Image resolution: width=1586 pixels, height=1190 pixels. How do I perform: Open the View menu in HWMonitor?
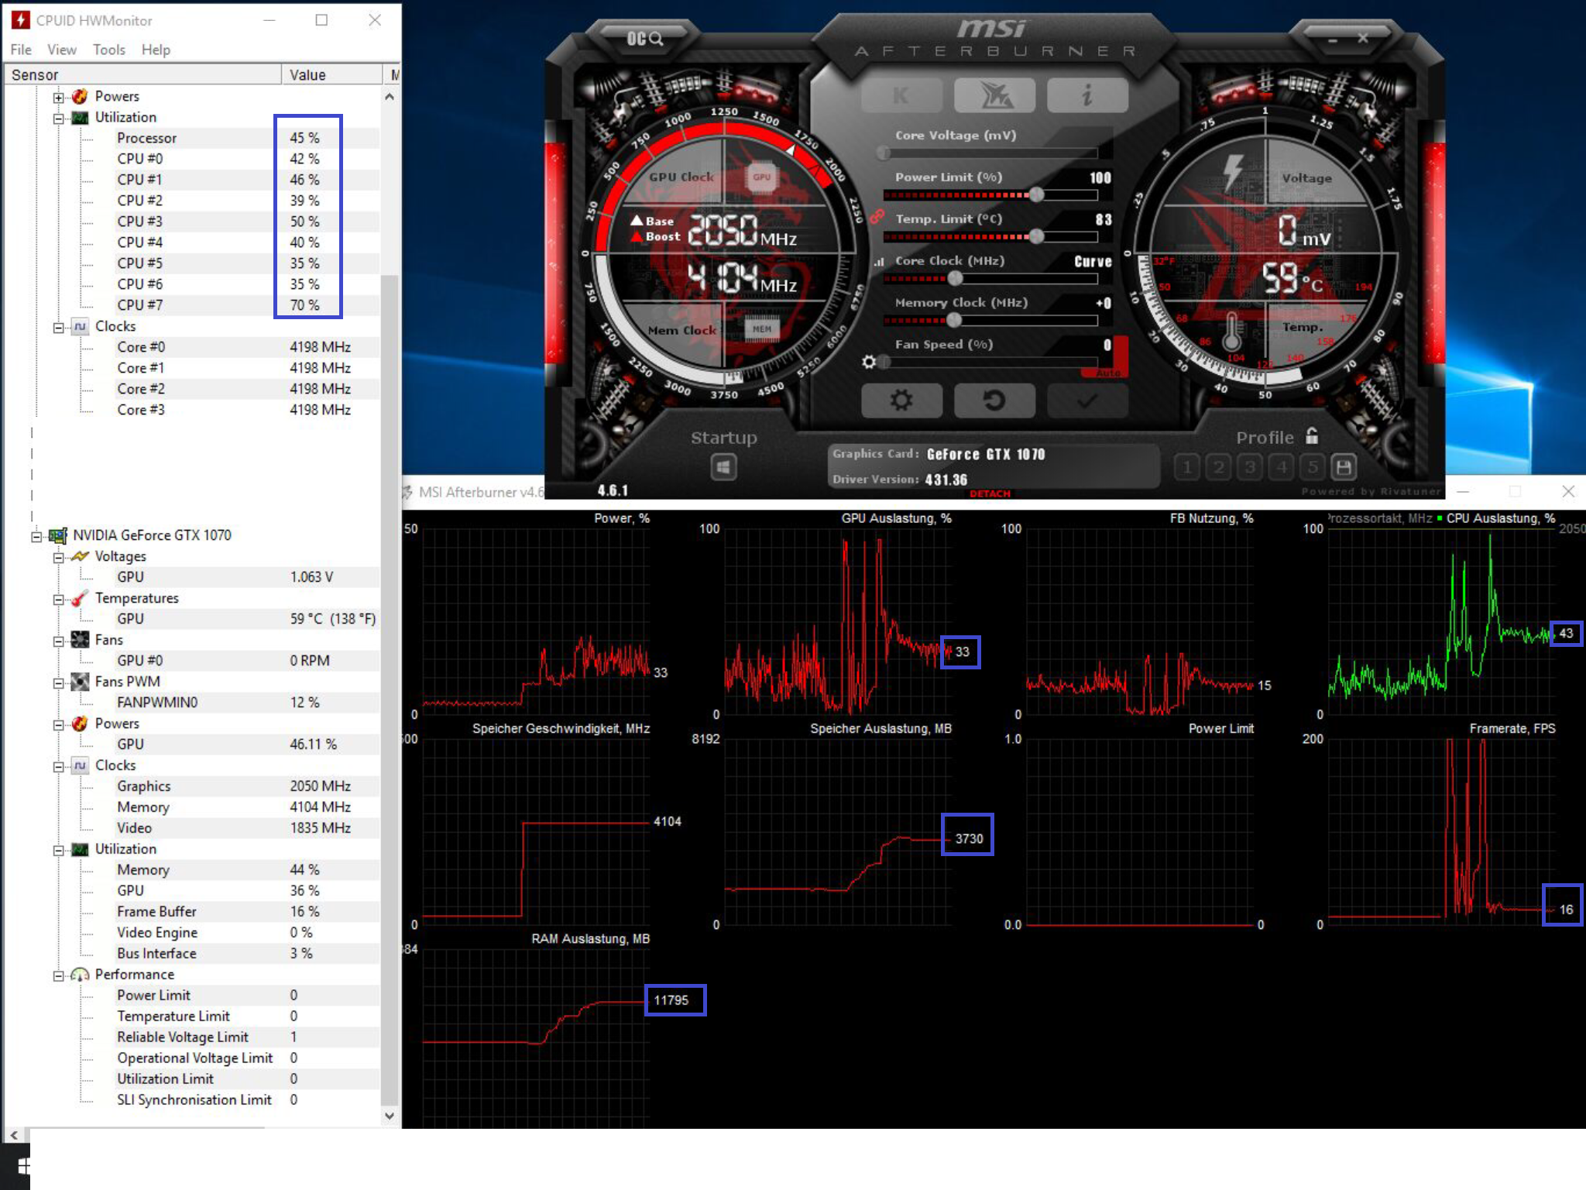[x=61, y=50]
